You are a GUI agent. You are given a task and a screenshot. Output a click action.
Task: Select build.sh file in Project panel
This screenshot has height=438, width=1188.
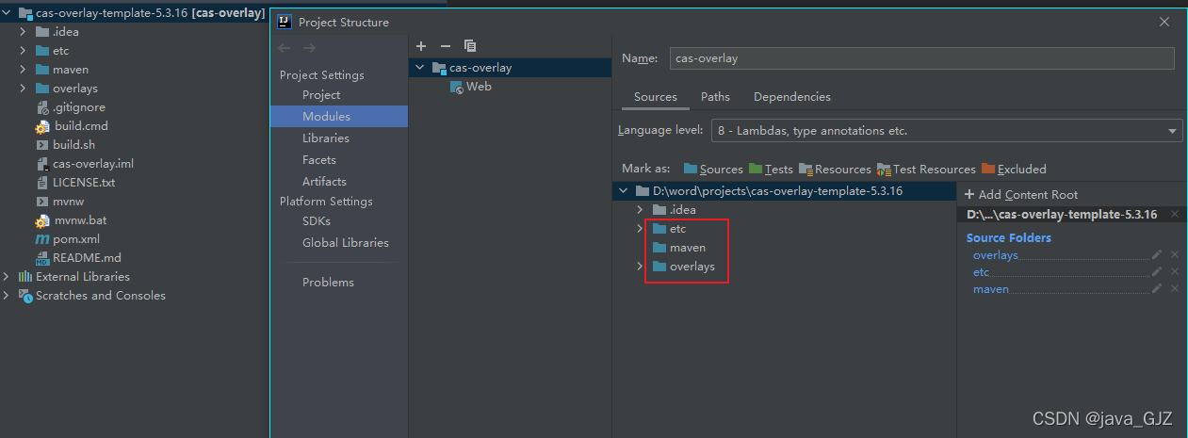(x=65, y=145)
